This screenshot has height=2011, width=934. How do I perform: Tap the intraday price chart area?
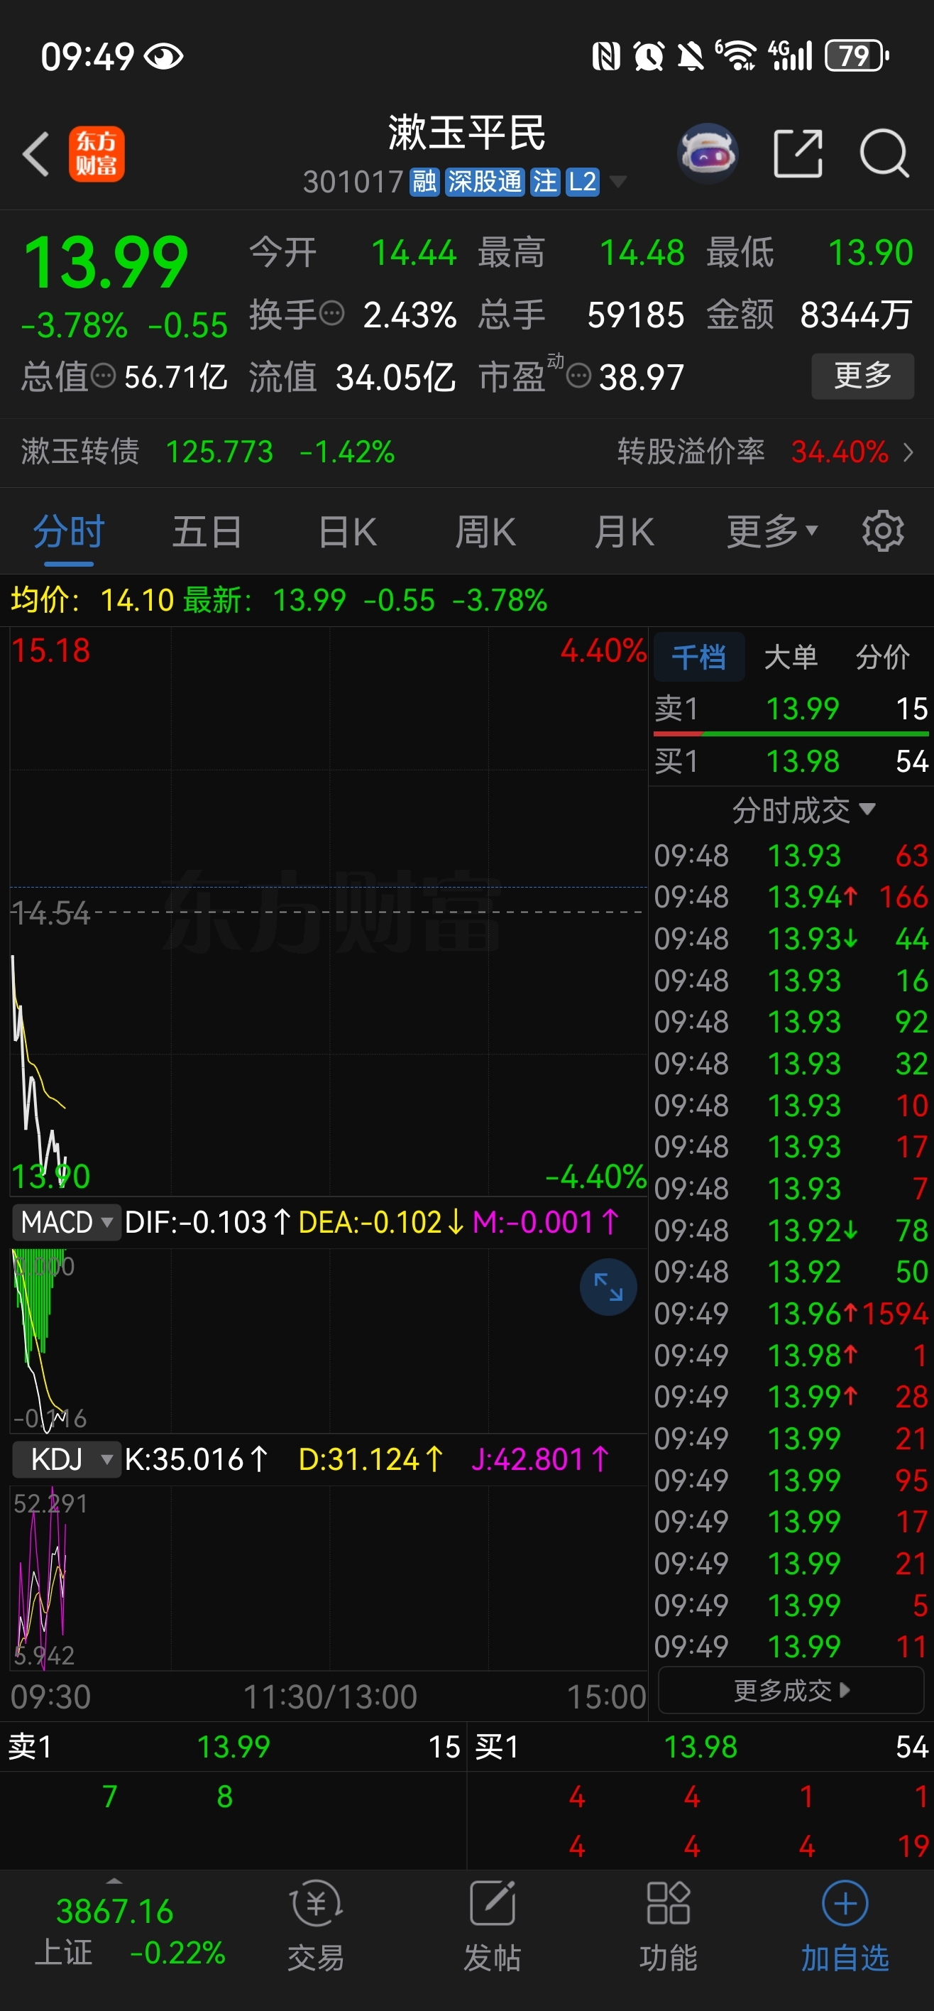pos(329,910)
